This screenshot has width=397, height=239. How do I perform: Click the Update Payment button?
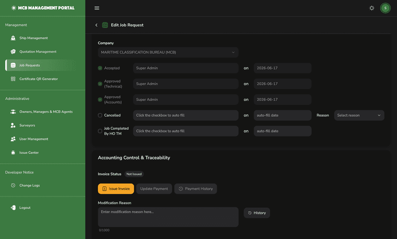(154, 189)
